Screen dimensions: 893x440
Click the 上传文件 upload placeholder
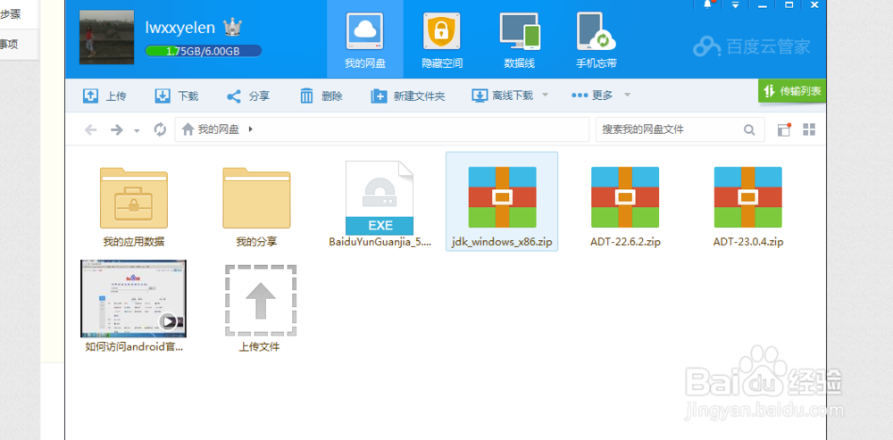point(260,301)
